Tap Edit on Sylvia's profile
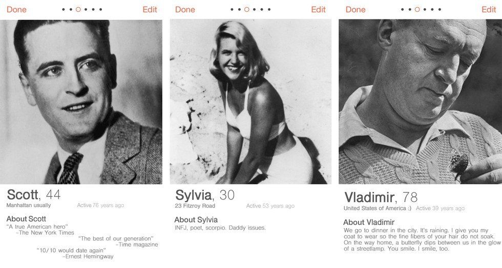 pyautogui.click(x=318, y=10)
